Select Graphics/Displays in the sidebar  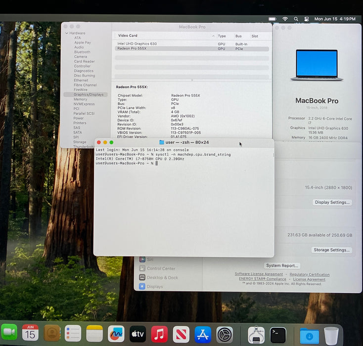tap(86, 94)
